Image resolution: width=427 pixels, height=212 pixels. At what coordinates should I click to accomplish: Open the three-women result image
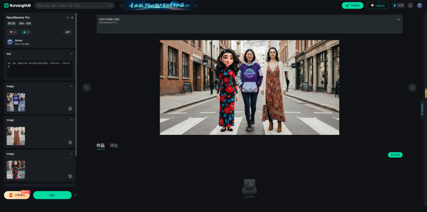tap(249, 87)
